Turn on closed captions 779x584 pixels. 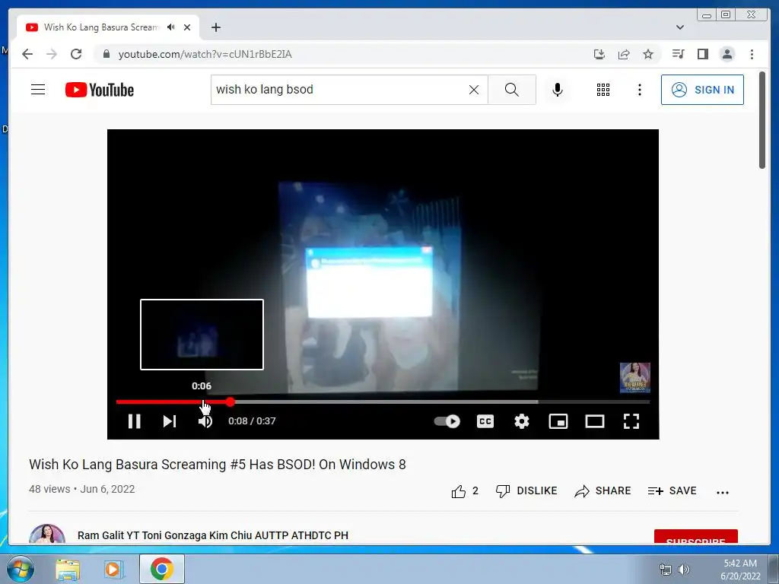(x=485, y=421)
